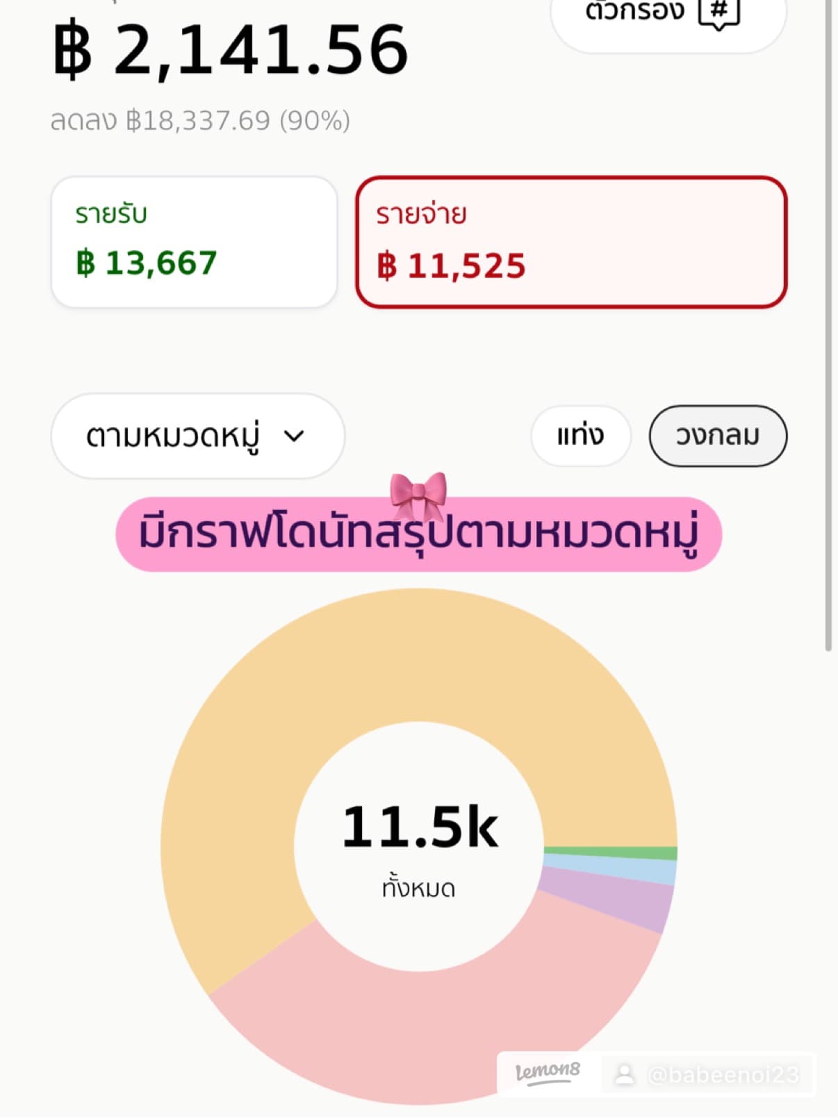Click the hashtag speech-bubble filter icon
This screenshot has height=1118, width=838.
[718, 13]
